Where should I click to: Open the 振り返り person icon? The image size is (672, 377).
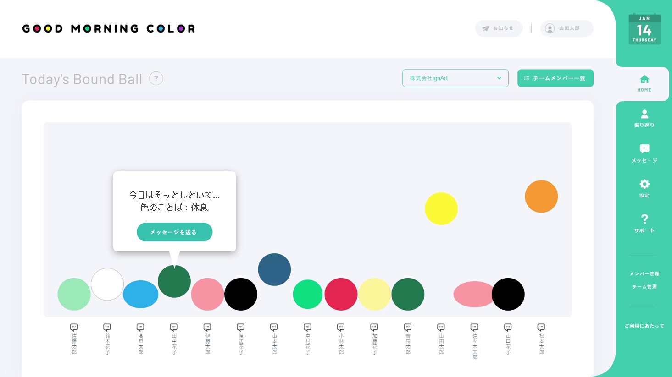click(644, 114)
